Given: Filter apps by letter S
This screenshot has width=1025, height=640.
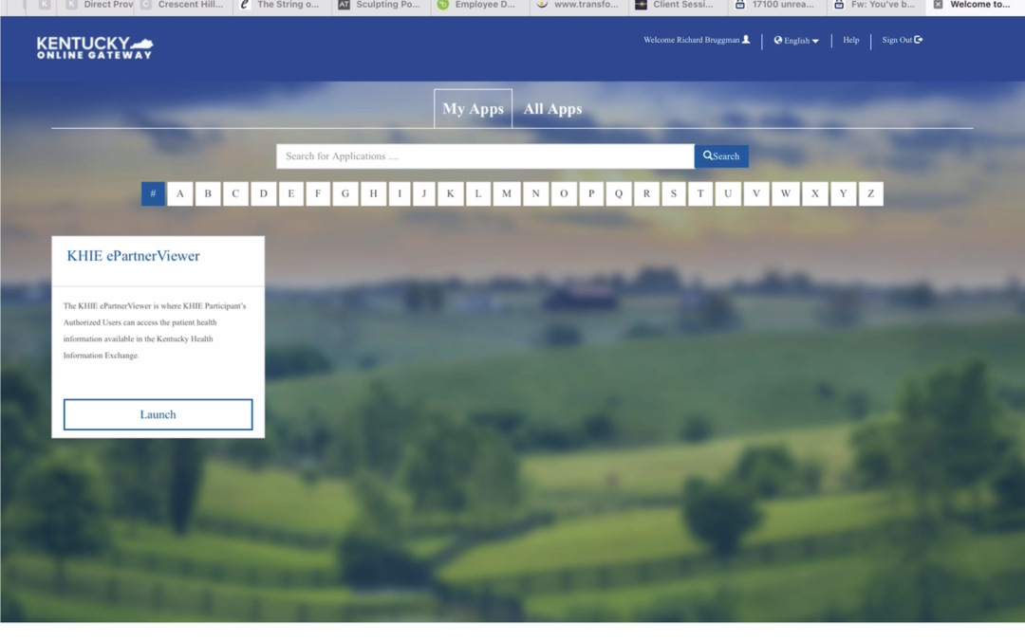Looking at the screenshot, I should tap(673, 193).
